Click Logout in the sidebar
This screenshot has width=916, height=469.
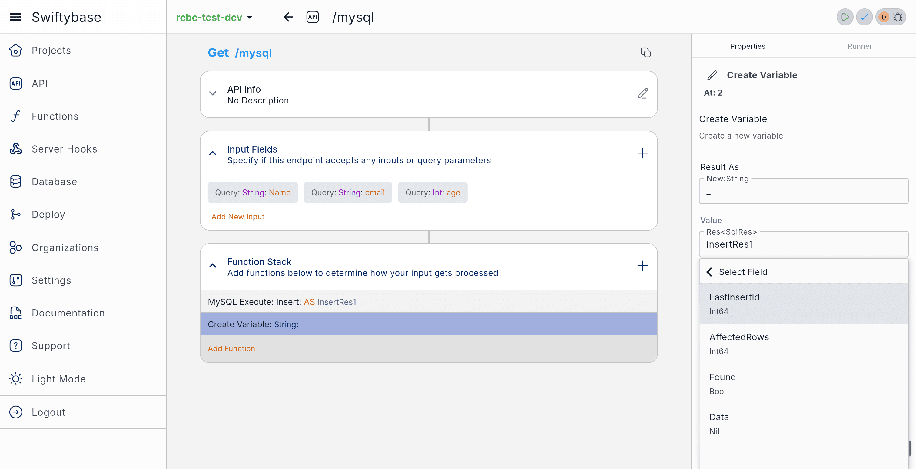83,412
